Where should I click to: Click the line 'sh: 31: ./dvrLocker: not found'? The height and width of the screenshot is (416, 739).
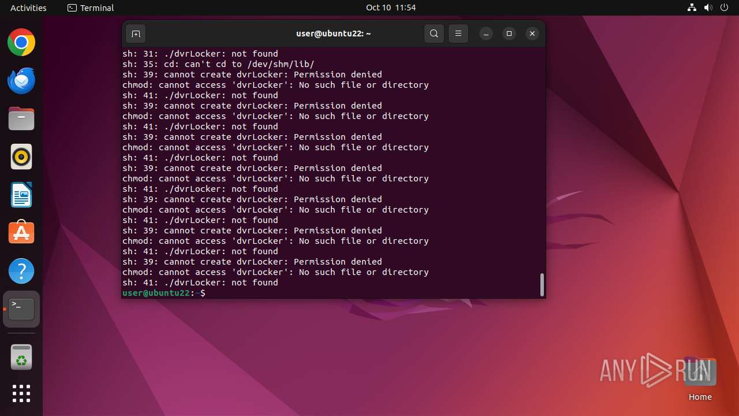coord(200,54)
